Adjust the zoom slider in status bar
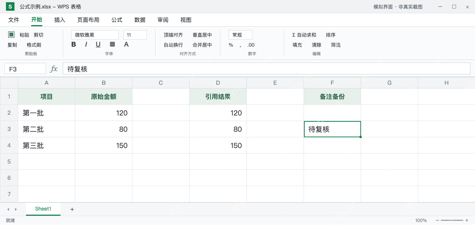The height and width of the screenshot is (225, 475). point(452,220)
